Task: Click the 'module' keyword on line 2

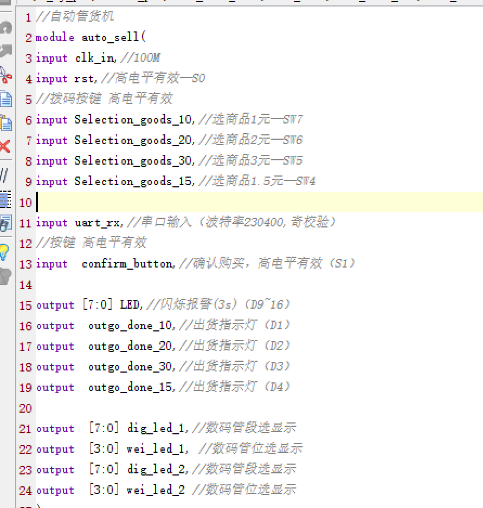Action: point(55,37)
